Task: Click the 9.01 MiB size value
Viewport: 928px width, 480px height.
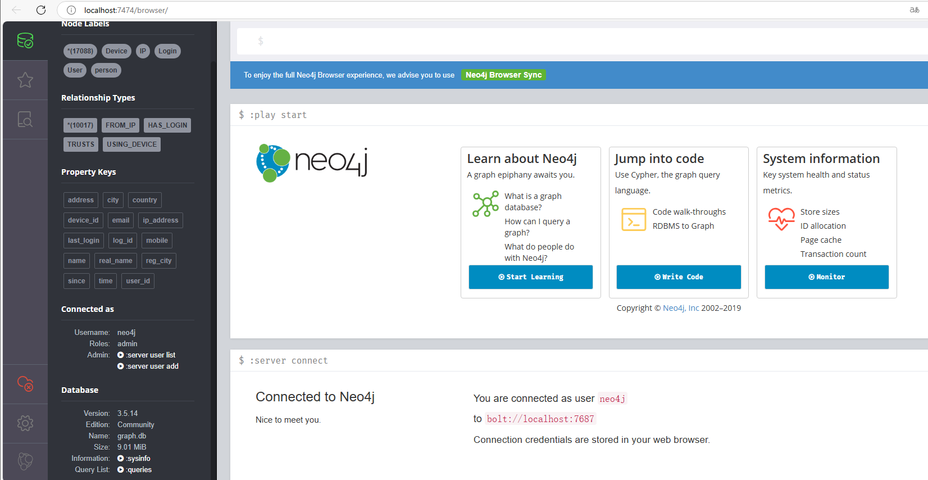Action: click(x=132, y=447)
